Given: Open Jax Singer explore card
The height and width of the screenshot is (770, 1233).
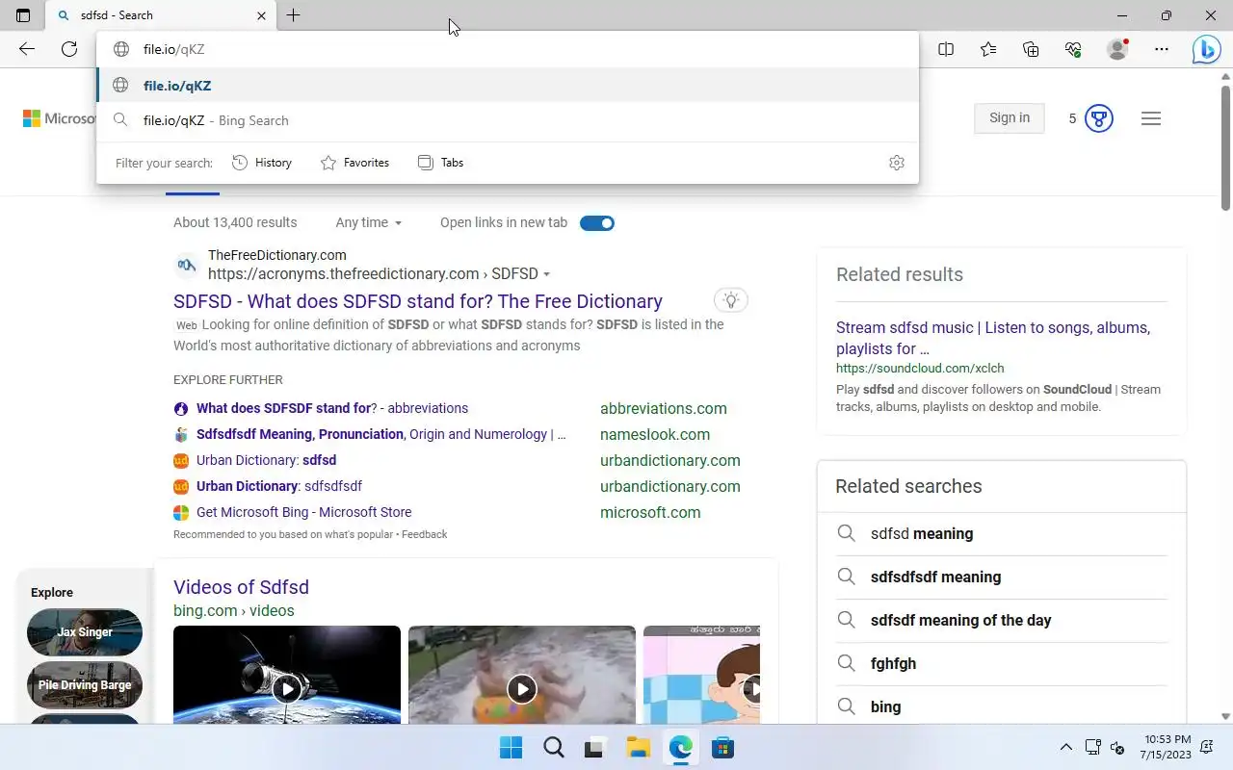Looking at the screenshot, I should tap(85, 632).
